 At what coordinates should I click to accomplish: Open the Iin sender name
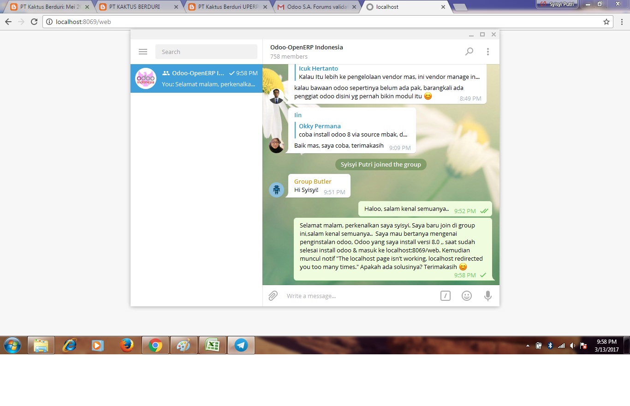point(298,115)
